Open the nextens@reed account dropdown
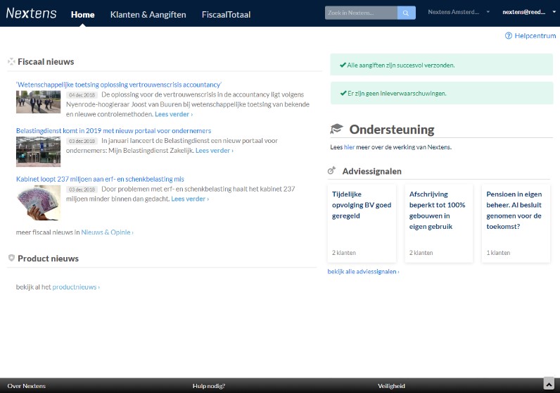Screen dimensions: 560x393 click(528, 12)
